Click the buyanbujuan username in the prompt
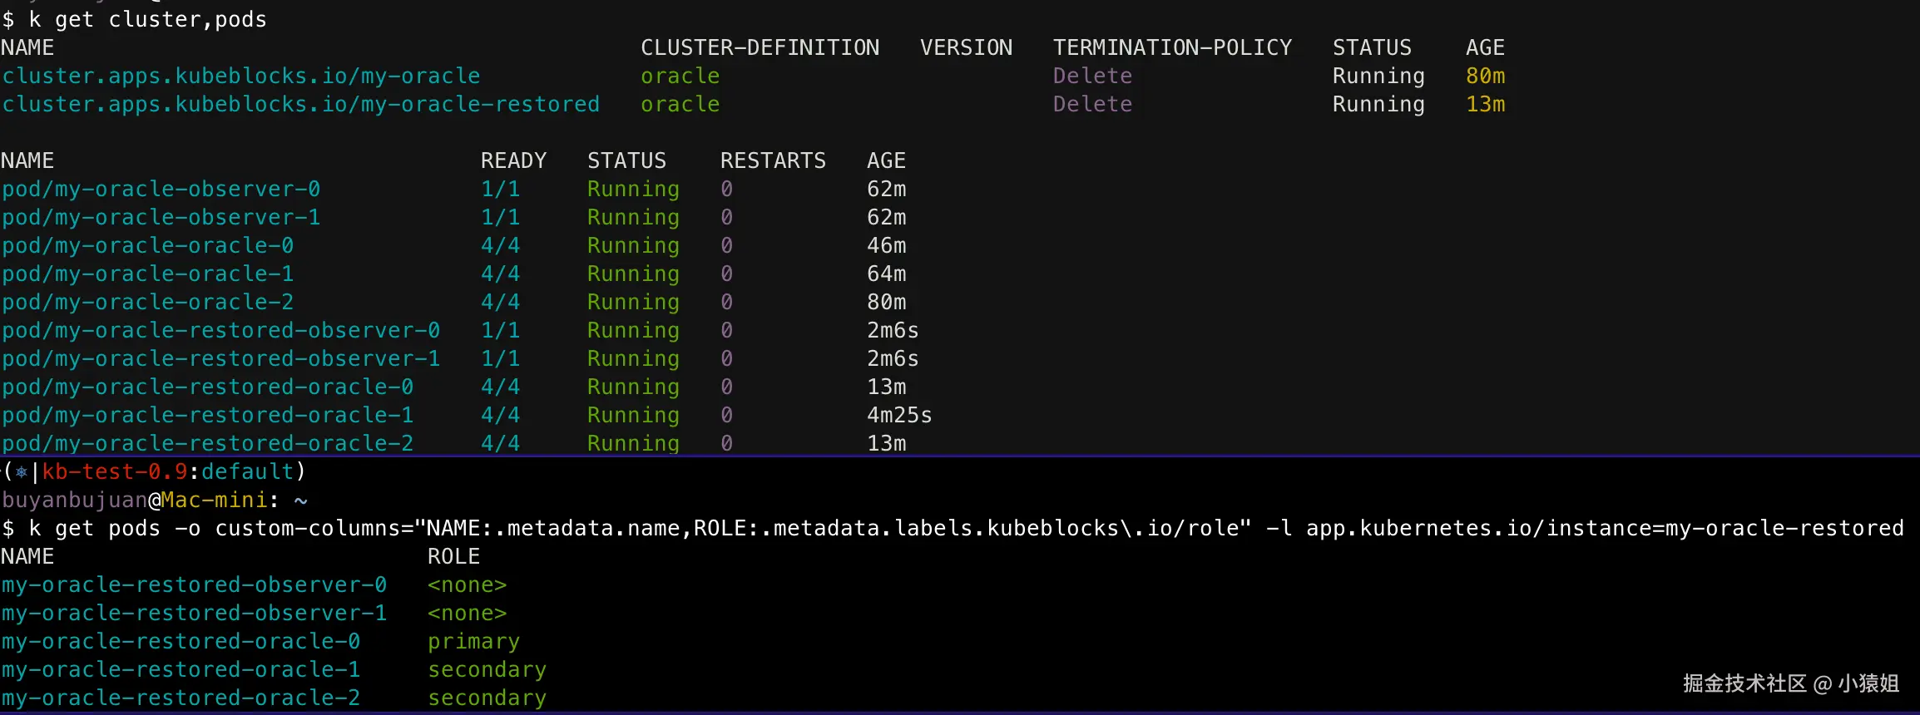The width and height of the screenshot is (1920, 715). pos(74,500)
